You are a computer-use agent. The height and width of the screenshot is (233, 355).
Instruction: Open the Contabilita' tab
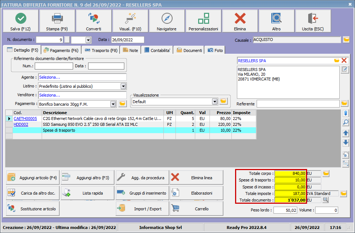pyautogui.click(x=157, y=50)
